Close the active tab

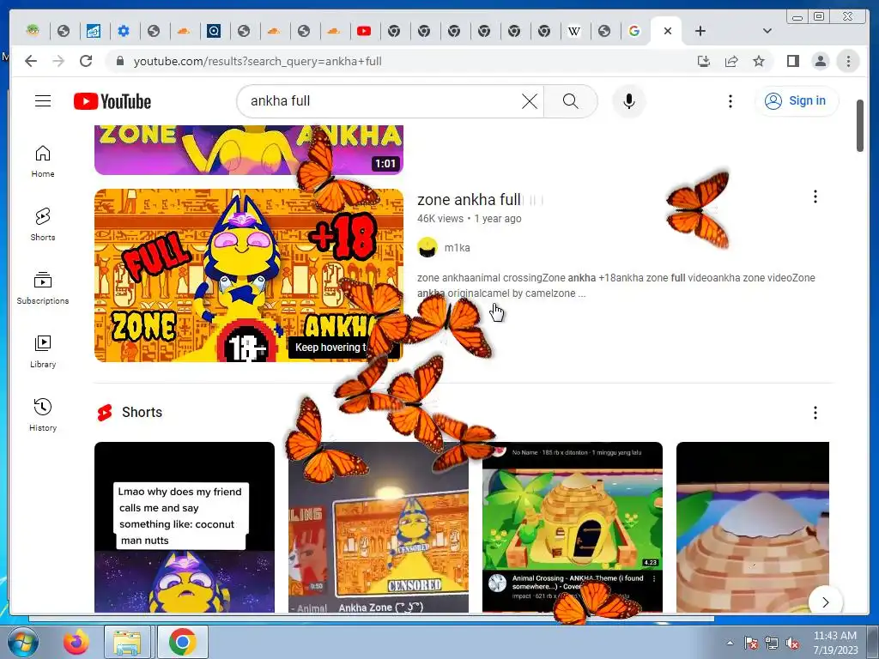point(667,31)
